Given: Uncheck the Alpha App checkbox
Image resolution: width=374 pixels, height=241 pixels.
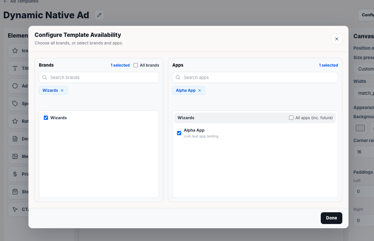Looking at the screenshot, I should (179, 133).
